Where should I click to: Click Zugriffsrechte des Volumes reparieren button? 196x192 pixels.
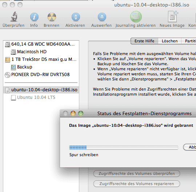(137, 184)
